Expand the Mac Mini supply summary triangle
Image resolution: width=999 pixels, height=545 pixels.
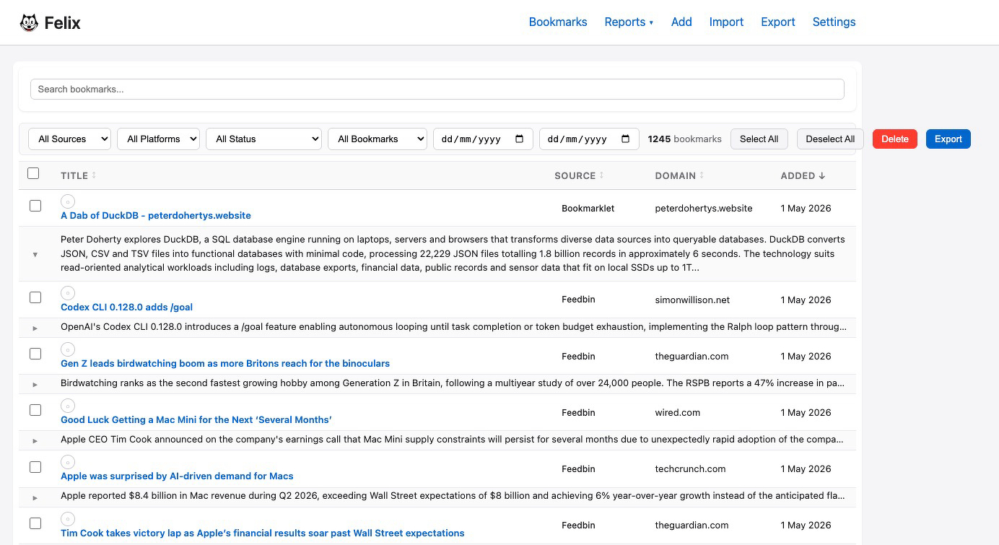35,440
